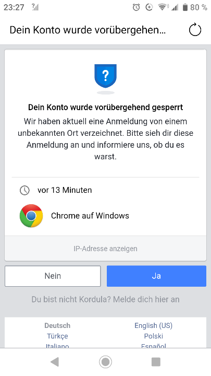This screenshot has width=211, height=376.
Task: Tap the reload page icon
Action: [x=195, y=30]
